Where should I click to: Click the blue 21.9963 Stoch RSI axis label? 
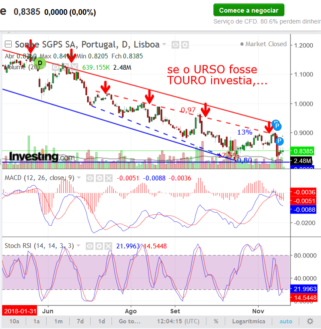[304, 289]
